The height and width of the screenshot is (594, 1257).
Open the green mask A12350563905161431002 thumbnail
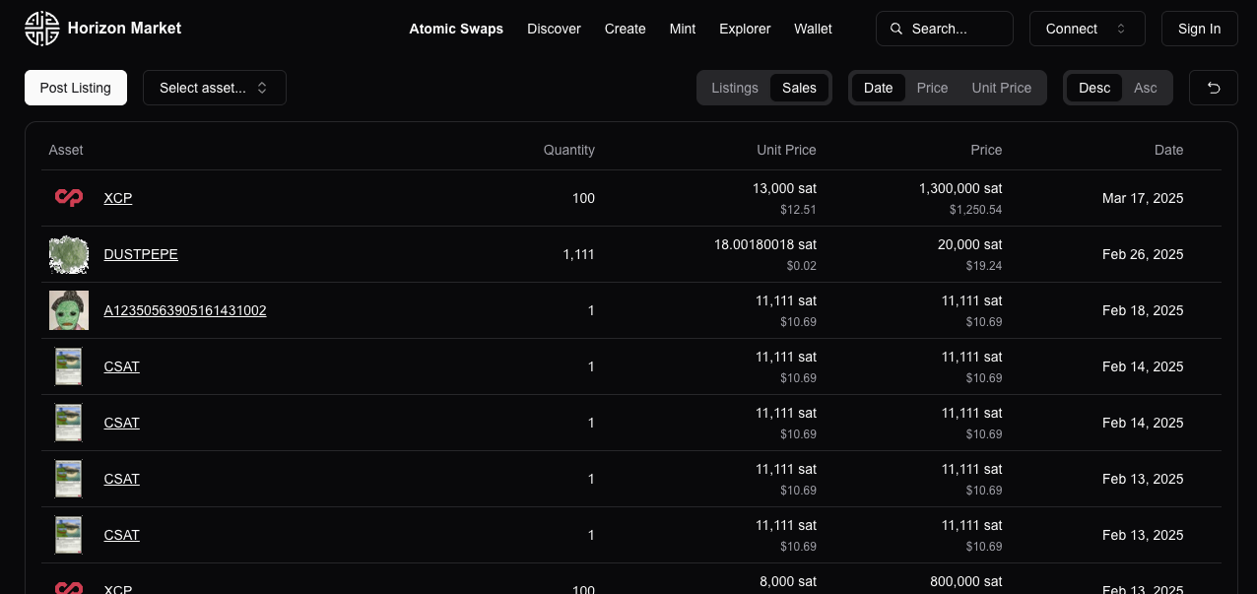pyautogui.click(x=69, y=310)
